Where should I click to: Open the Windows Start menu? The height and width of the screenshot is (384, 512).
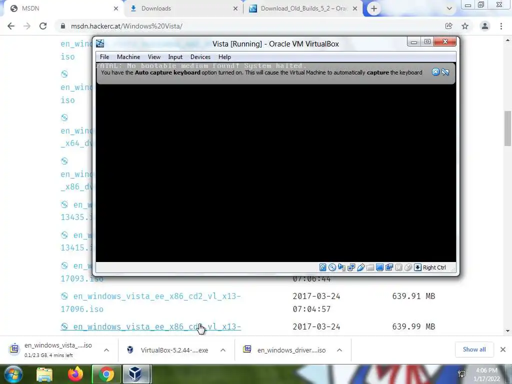[x=12, y=374]
